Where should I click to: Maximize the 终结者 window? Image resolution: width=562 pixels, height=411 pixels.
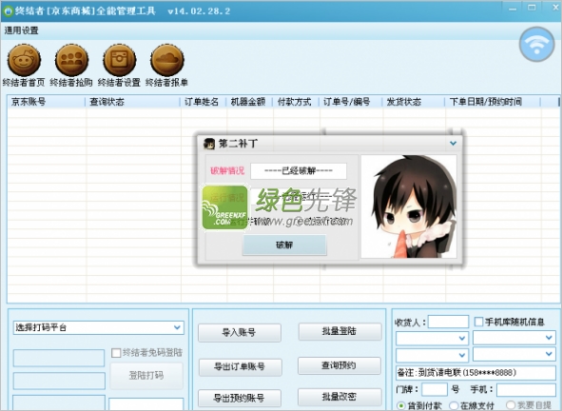(x=532, y=8)
